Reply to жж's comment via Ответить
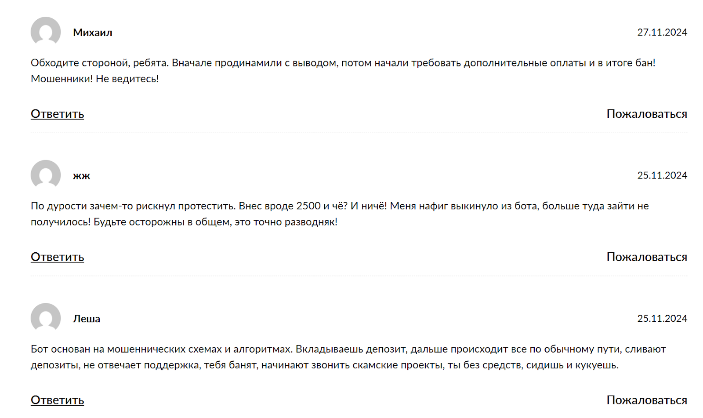The image size is (703, 418). 57,257
